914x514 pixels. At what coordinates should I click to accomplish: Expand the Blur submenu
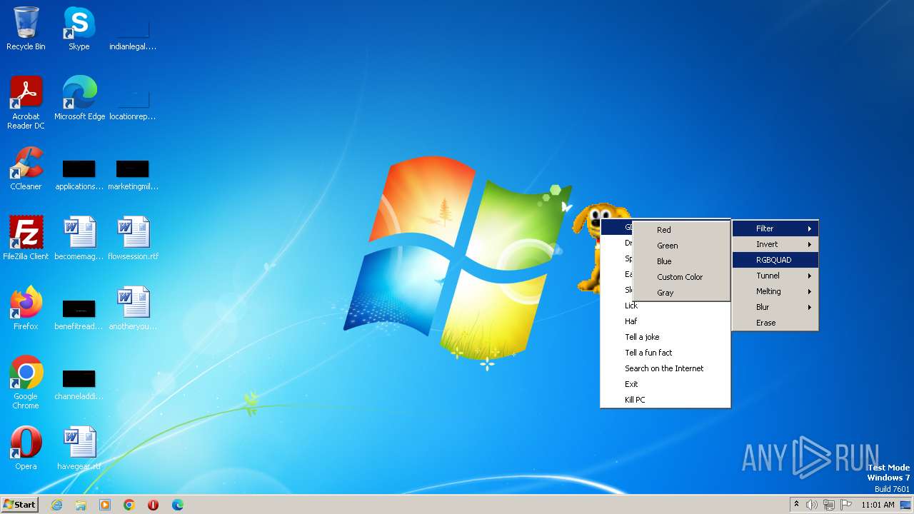(x=775, y=307)
